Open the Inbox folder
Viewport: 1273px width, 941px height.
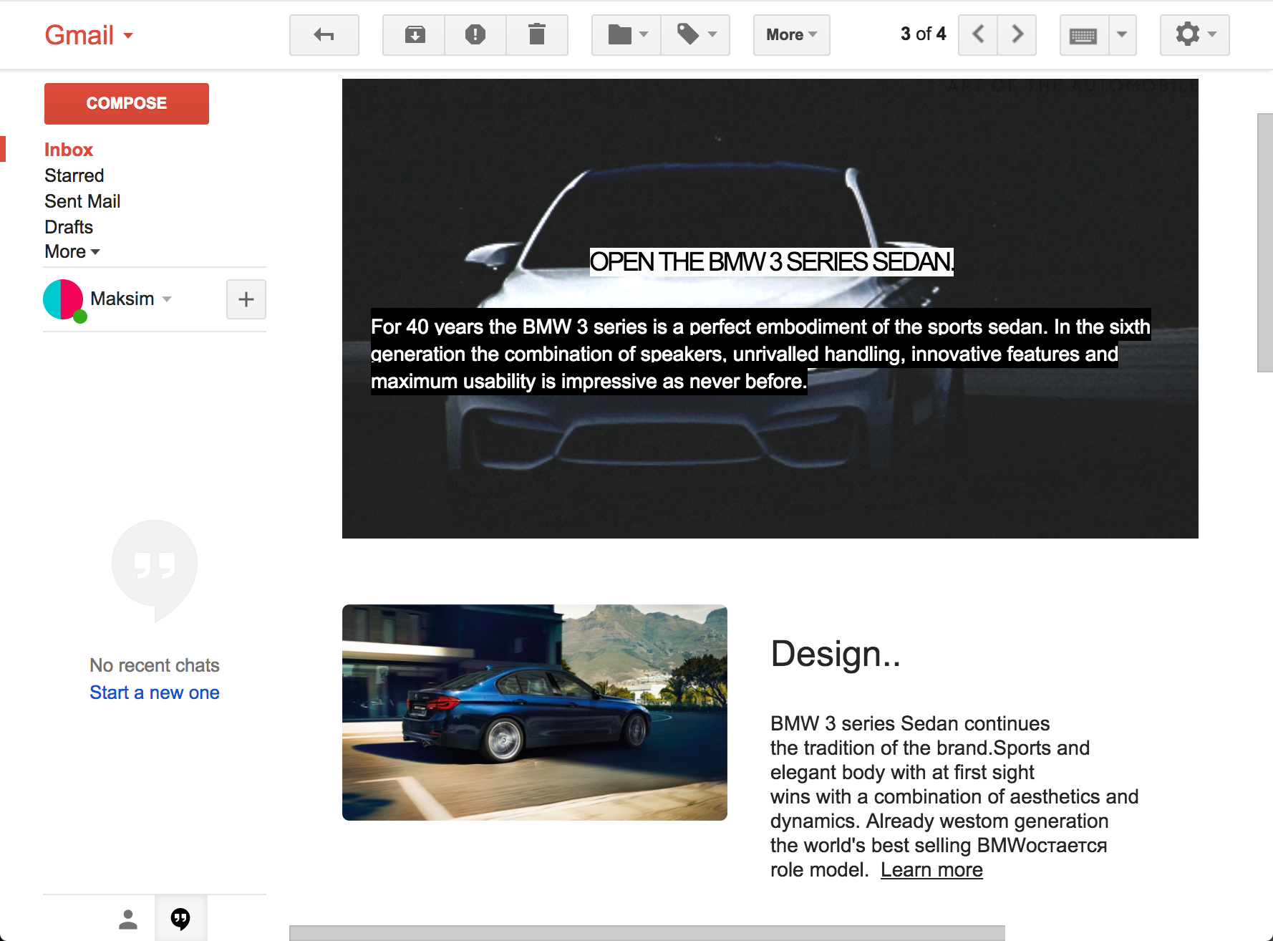[69, 150]
